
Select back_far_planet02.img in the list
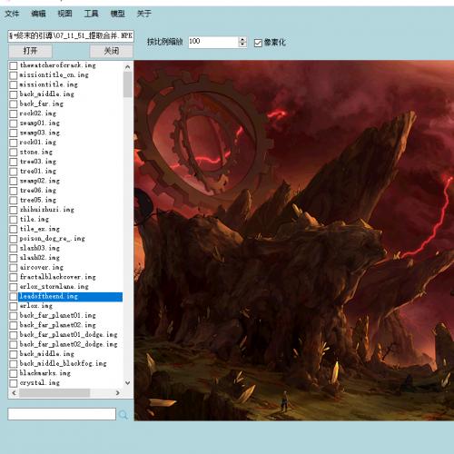tap(58, 325)
